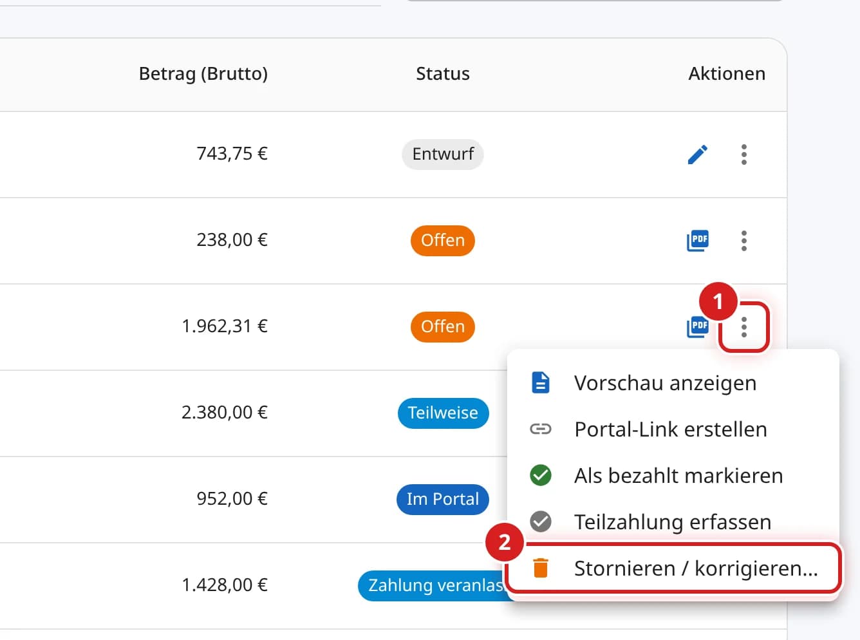Select Teilzahlung erfassen in the menu
860x640 pixels.
point(673,522)
